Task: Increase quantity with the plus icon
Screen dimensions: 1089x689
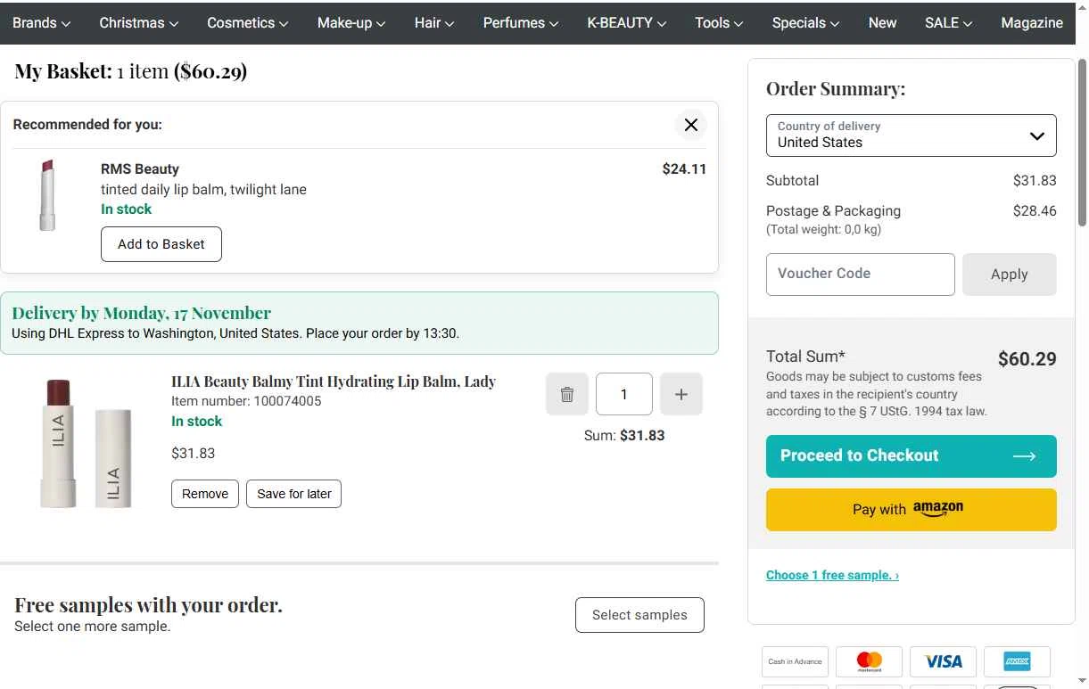Action: click(681, 394)
